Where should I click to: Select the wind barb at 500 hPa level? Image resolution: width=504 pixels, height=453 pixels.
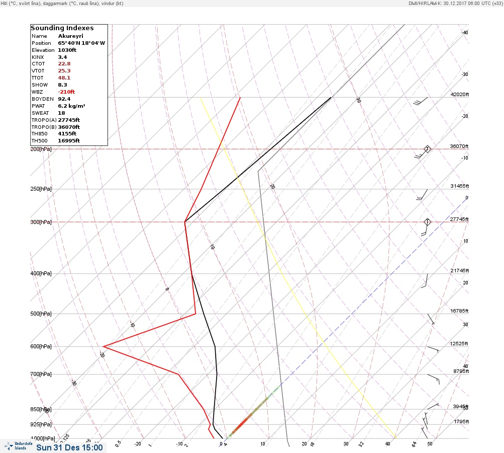tap(431, 320)
